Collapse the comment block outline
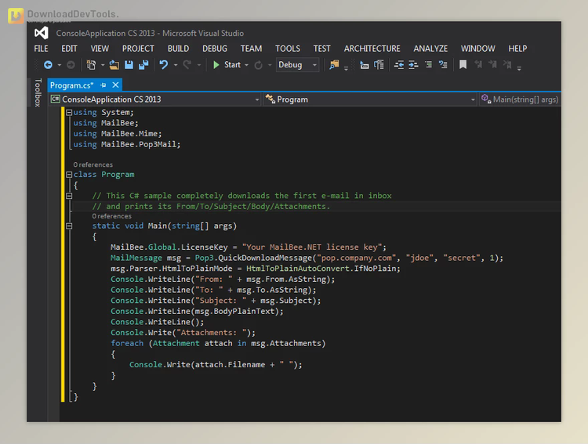Image resolution: width=588 pixels, height=444 pixels. (69, 196)
